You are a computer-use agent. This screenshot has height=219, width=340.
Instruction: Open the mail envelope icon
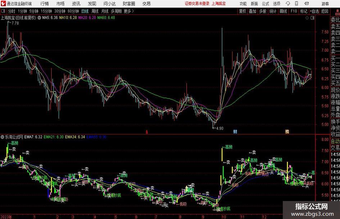307,4
